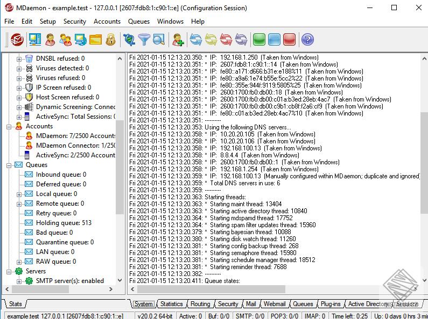Collapse the Accounts tree node
The width and height of the screenshot is (428, 319).
click(x=9, y=127)
